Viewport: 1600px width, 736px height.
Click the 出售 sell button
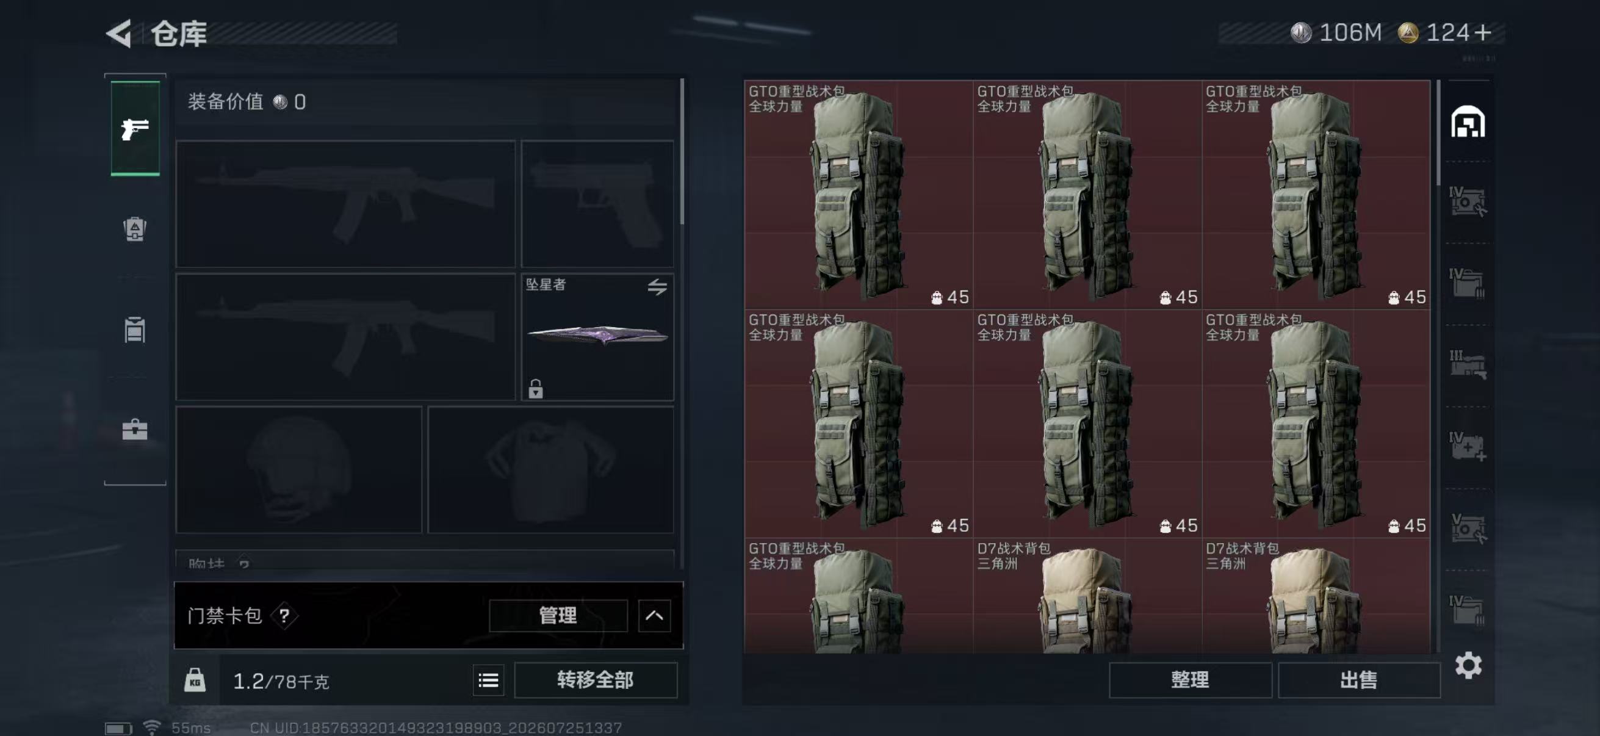(x=1358, y=680)
